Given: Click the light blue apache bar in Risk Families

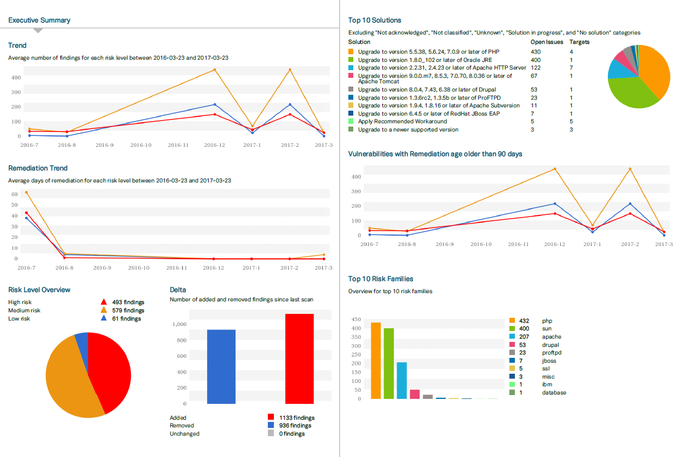Looking at the screenshot, I should tap(401, 380).
